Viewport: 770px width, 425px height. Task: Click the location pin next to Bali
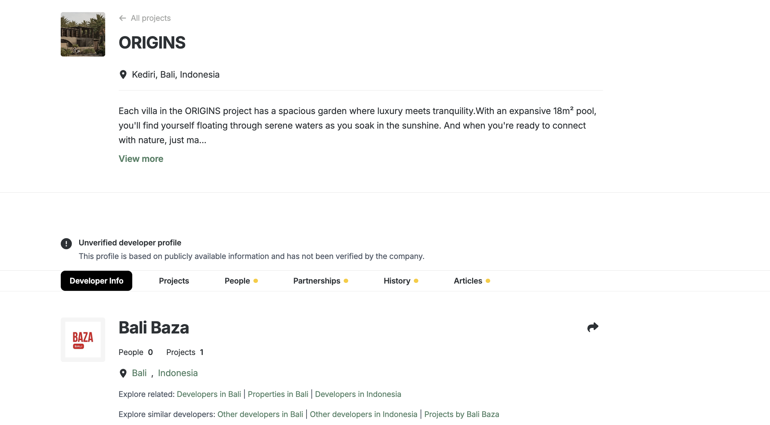click(x=123, y=373)
